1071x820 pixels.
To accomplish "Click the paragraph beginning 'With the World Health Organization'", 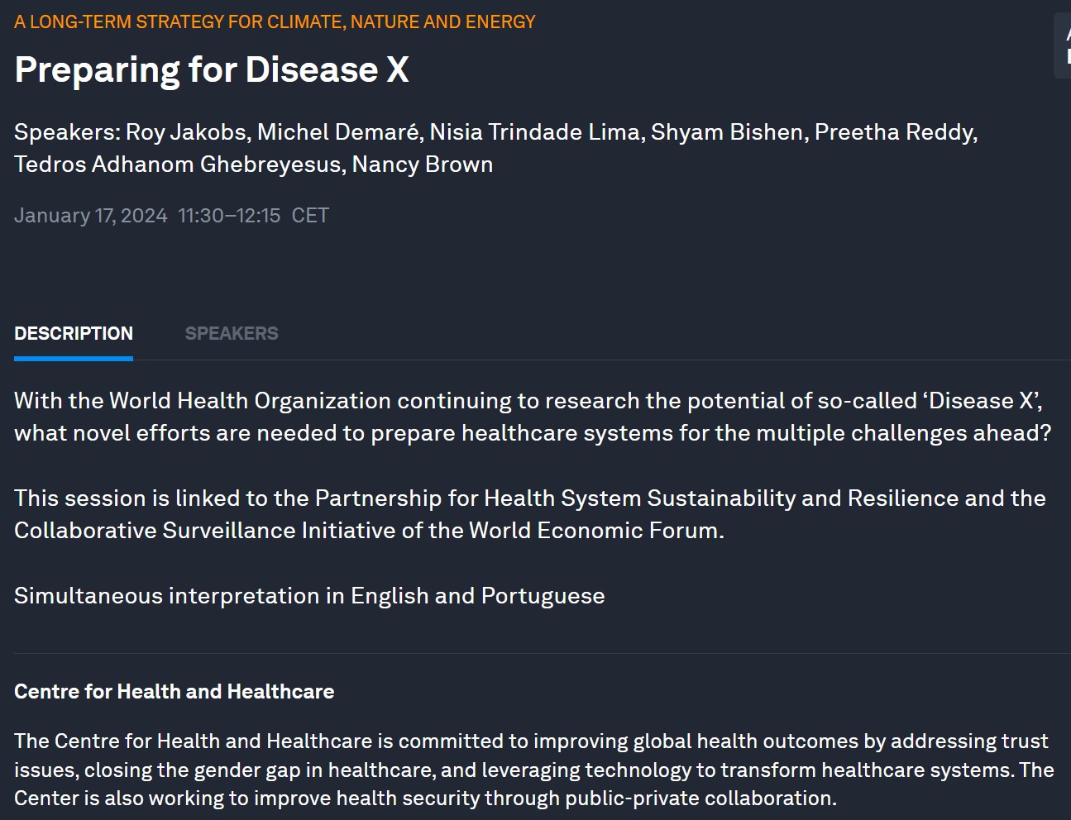I will coord(533,417).
